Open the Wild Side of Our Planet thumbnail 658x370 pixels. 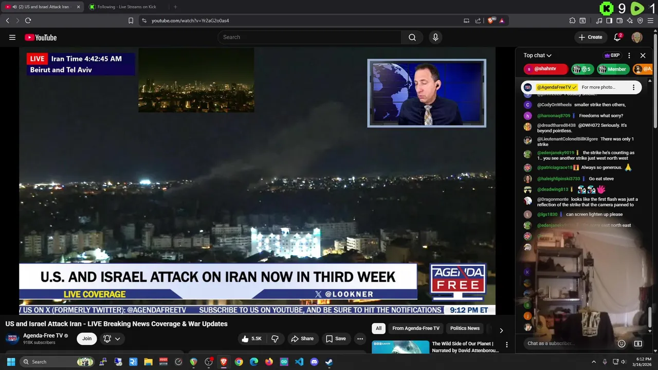coord(400,347)
